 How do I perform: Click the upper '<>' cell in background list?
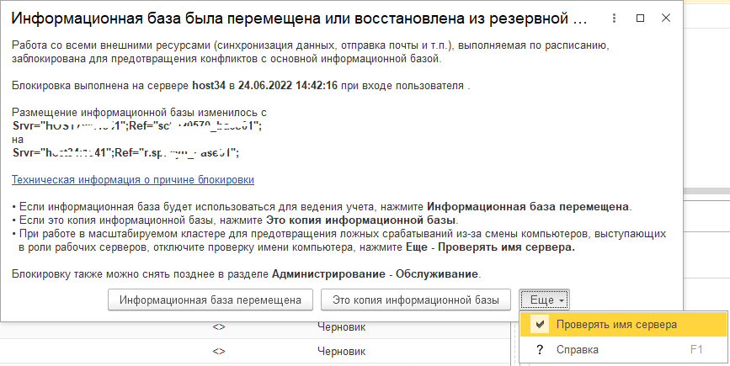tap(219, 328)
